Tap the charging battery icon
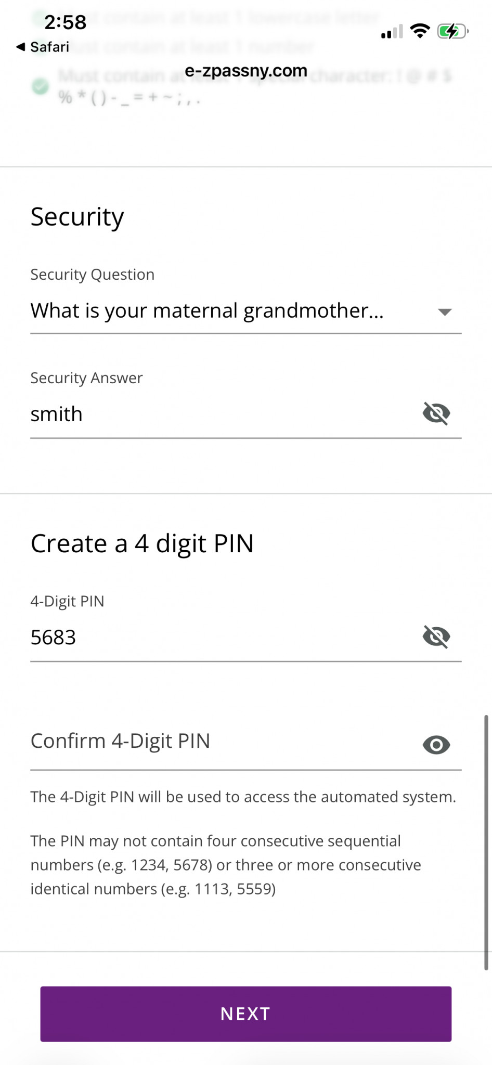Screen dimensions: 492x1065 pos(452,32)
